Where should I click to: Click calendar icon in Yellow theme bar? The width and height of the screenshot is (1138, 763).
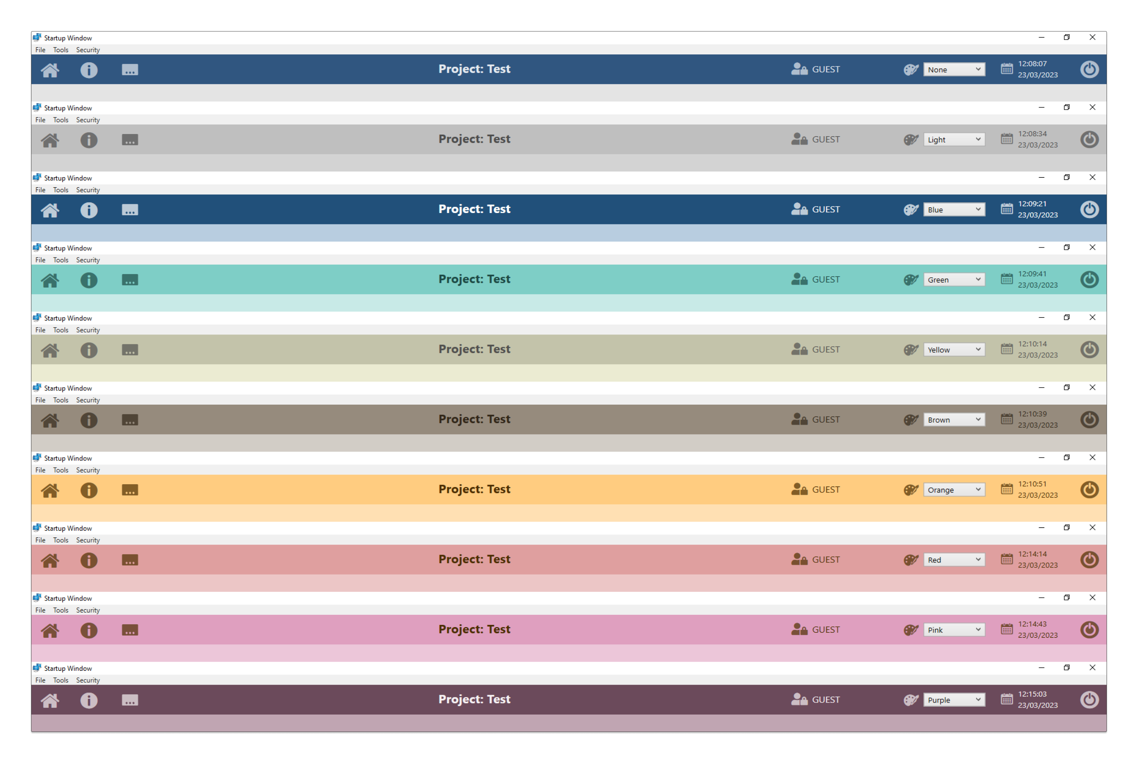(x=1006, y=349)
